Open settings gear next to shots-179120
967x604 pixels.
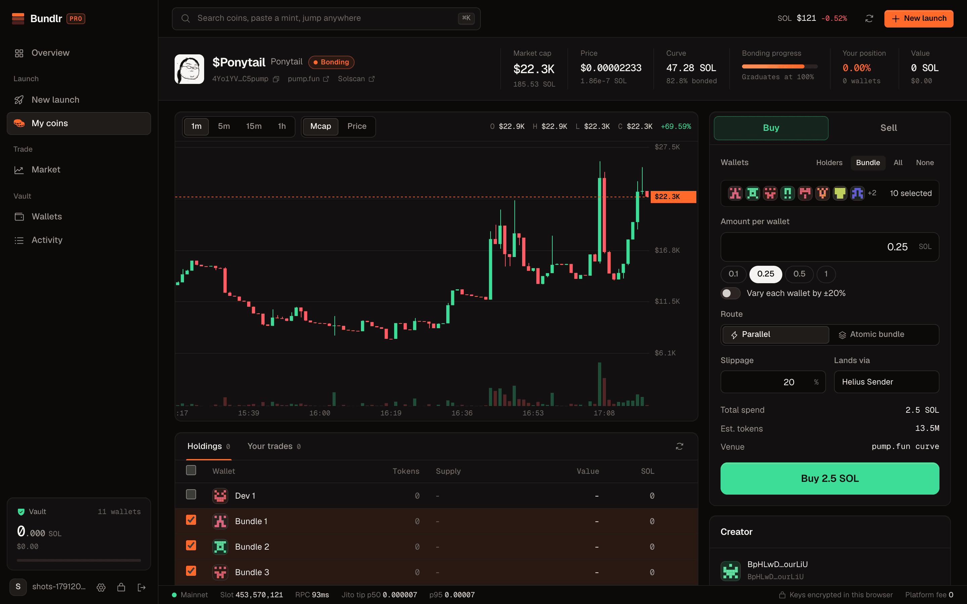click(101, 587)
